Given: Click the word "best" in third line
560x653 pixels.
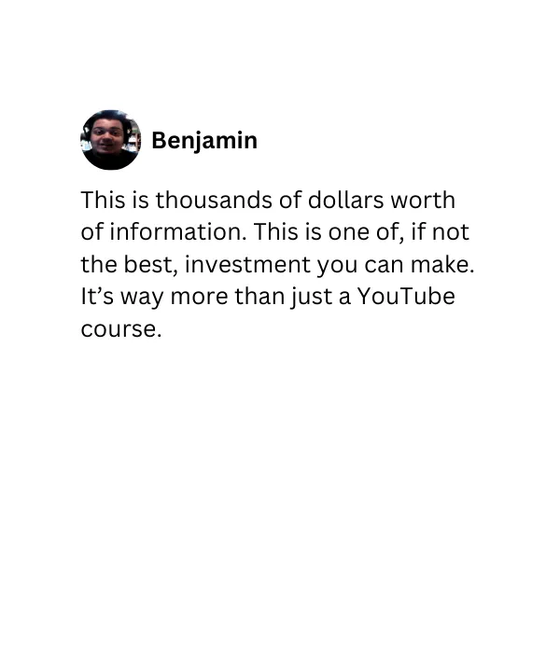Looking at the screenshot, I should point(150,264).
